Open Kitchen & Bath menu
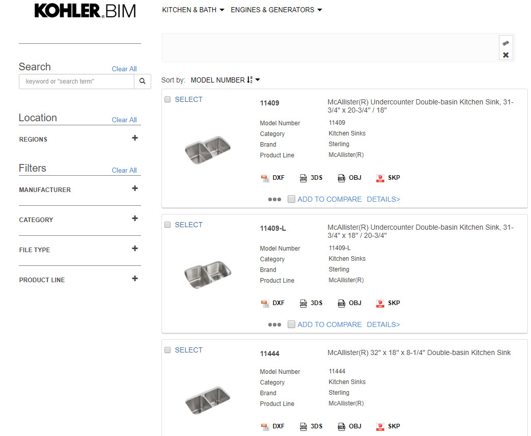Screen dimensions: 531x436 tap(193, 10)
